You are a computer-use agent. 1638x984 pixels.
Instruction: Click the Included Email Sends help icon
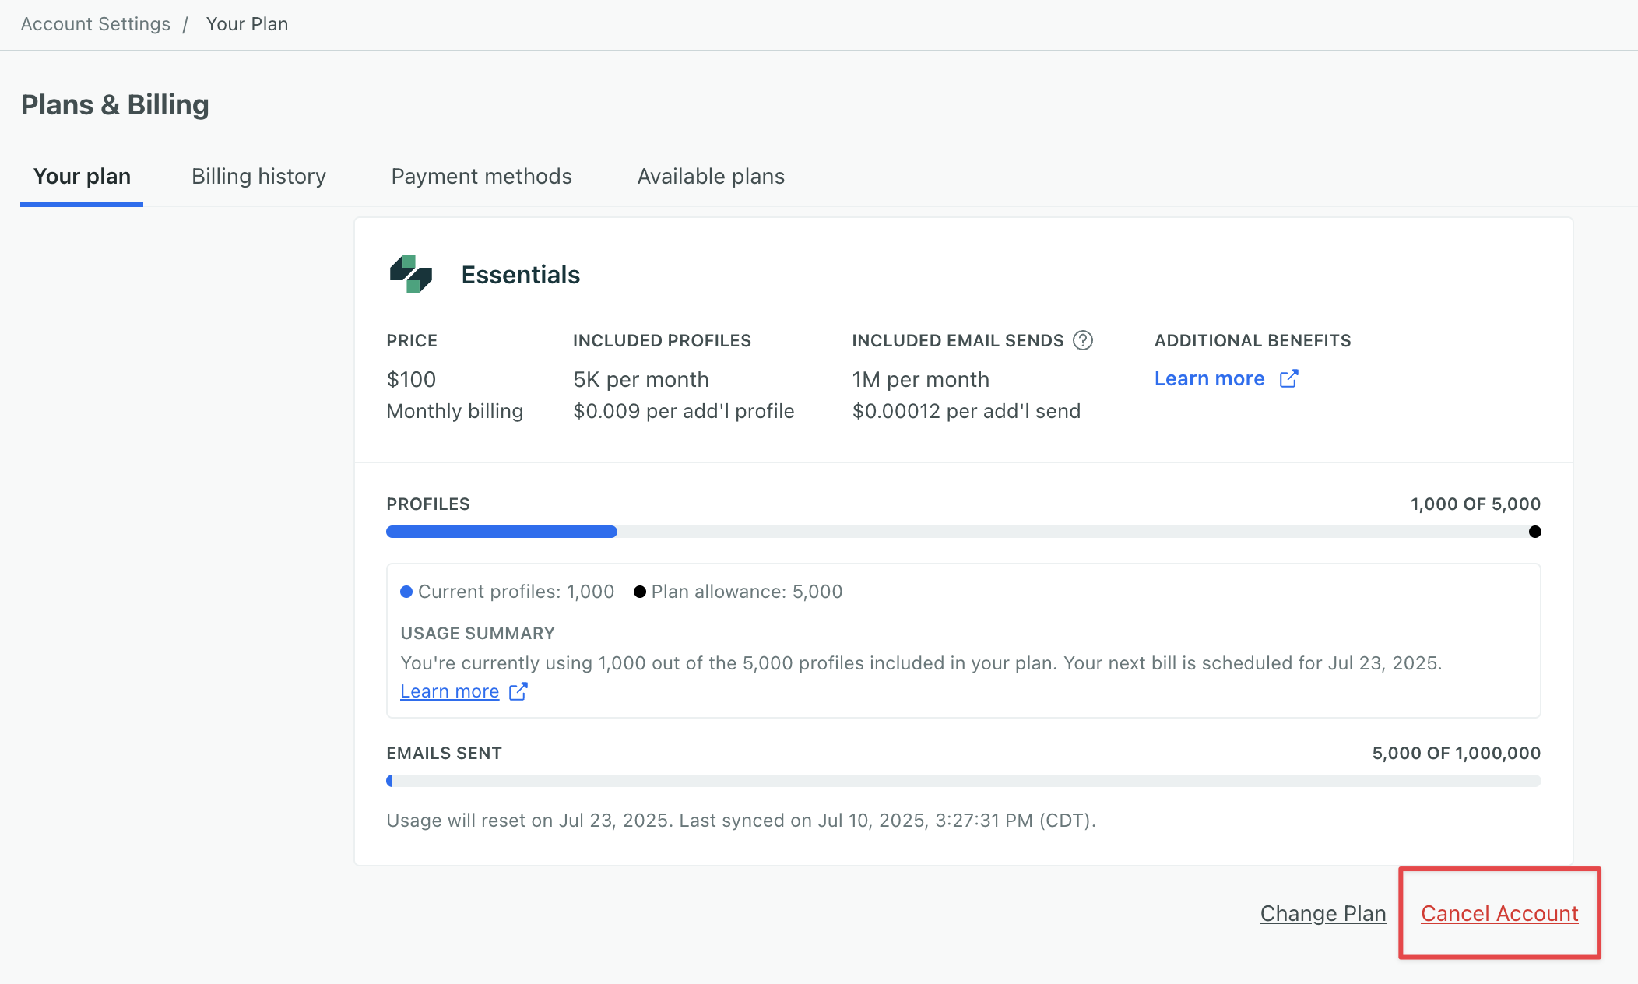pos(1082,340)
